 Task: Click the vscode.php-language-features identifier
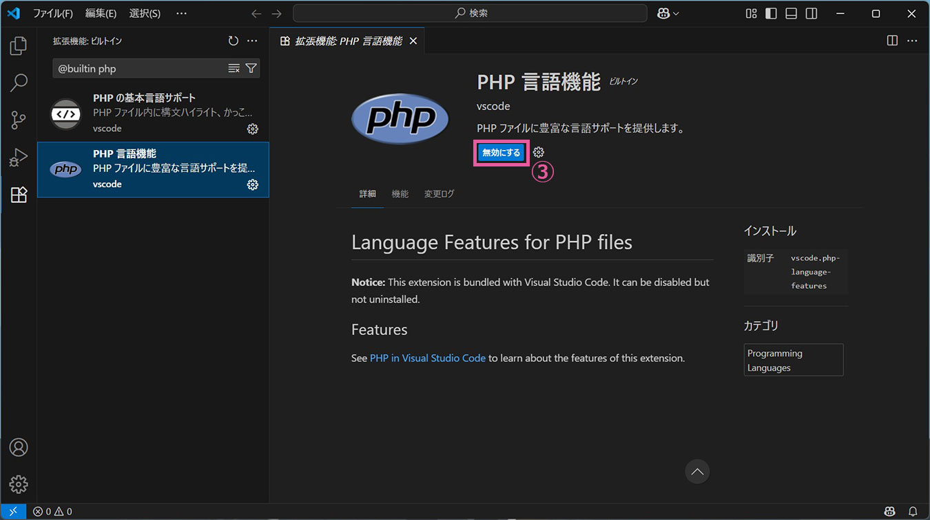pos(816,272)
